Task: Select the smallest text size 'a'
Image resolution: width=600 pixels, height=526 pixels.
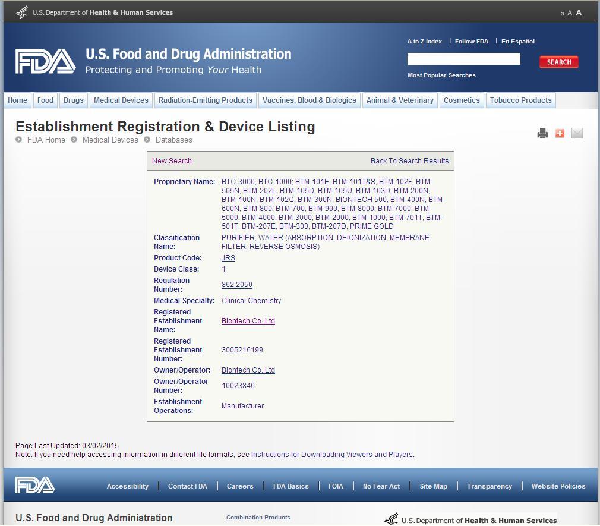Action: tap(562, 14)
